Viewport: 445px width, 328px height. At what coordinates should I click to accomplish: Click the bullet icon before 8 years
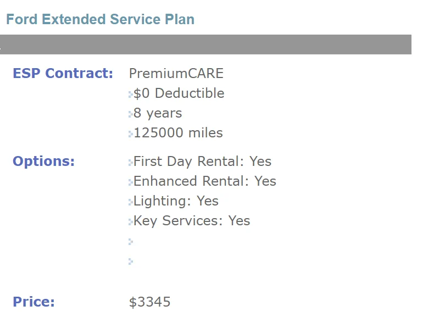[131, 114]
